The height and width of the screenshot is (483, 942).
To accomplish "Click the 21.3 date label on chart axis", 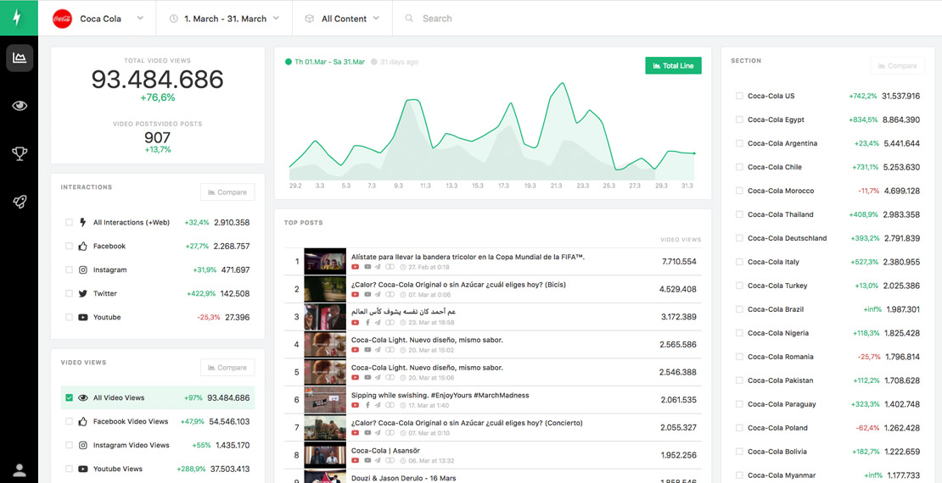I will [557, 186].
